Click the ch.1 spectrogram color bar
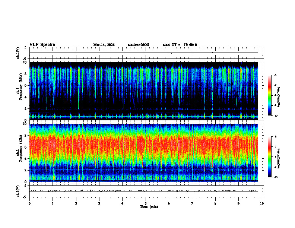This screenshot has height=228, width=295. 270,95
